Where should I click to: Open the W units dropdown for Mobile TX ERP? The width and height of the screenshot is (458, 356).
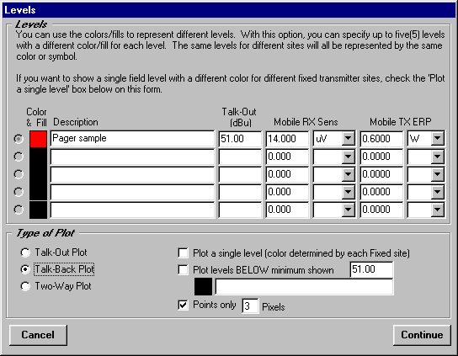point(437,138)
